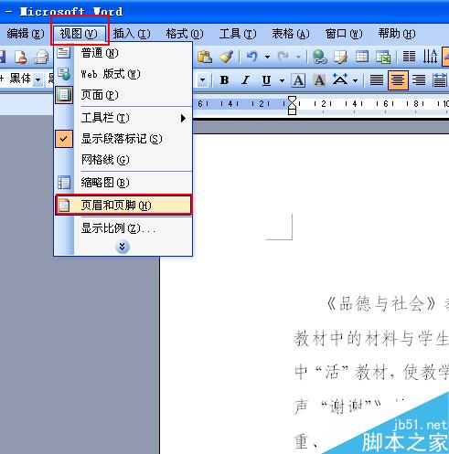Image resolution: width=449 pixels, height=454 pixels.
Task: Click the Format Painter brush icon
Action: 227,57
